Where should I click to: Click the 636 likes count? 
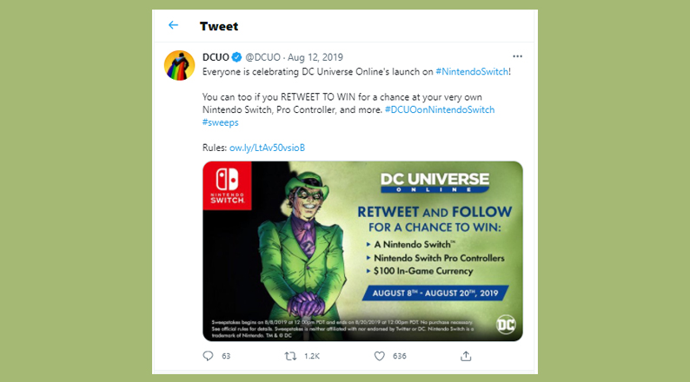coord(400,356)
